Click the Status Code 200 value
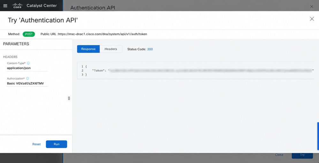Image resolution: width=319 pixels, height=163 pixels. coord(150,49)
